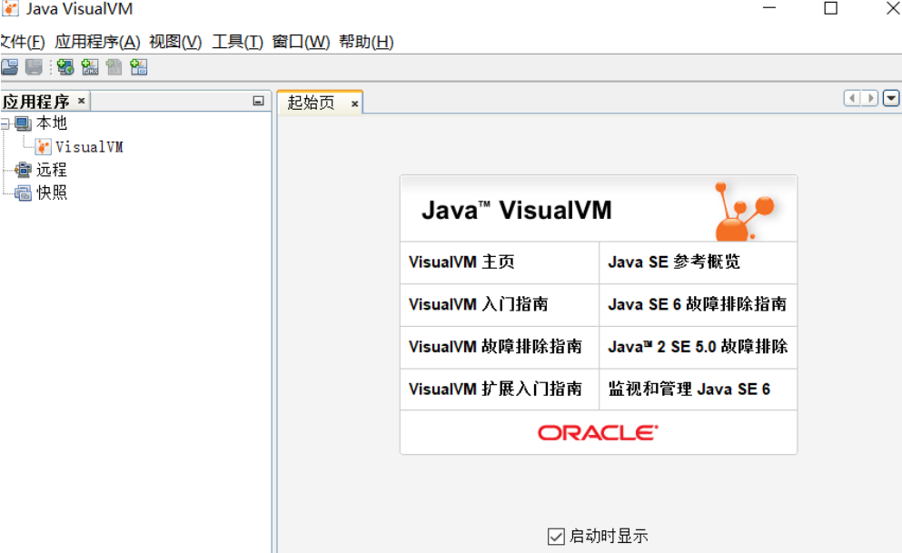Click the Add Remote Host toolbar icon

pyautogui.click(x=65, y=67)
